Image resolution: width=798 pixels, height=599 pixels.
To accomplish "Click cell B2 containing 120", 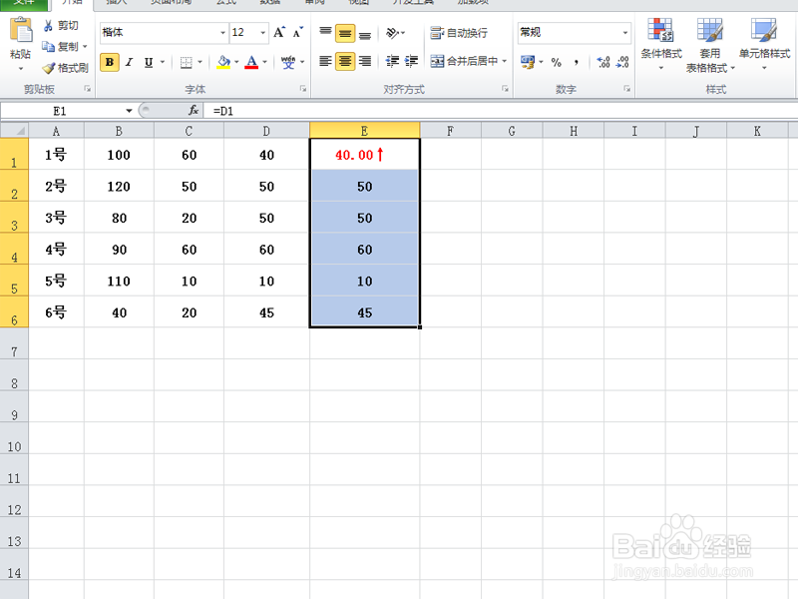I will coord(119,186).
